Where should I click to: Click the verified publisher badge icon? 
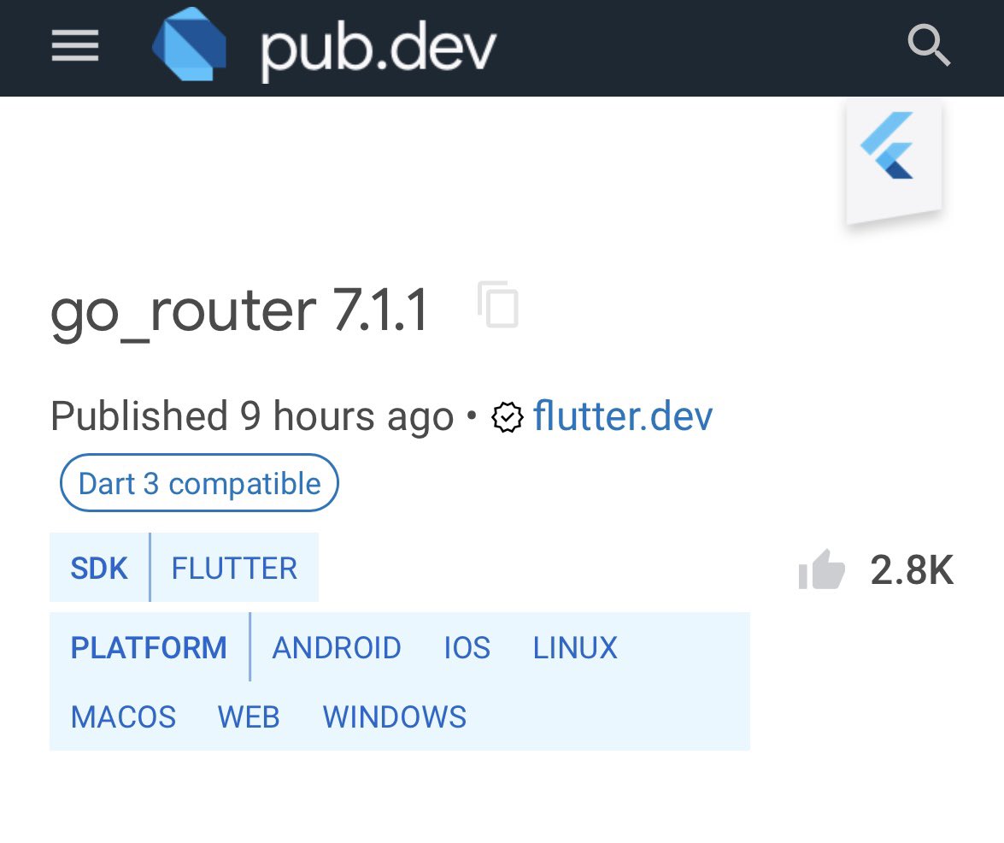(x=507, y=417)
